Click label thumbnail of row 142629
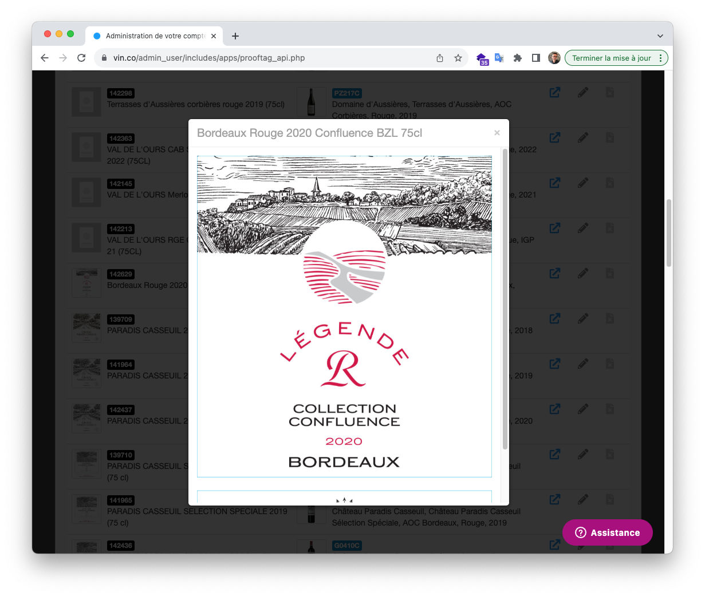 [x=86, y=283]
